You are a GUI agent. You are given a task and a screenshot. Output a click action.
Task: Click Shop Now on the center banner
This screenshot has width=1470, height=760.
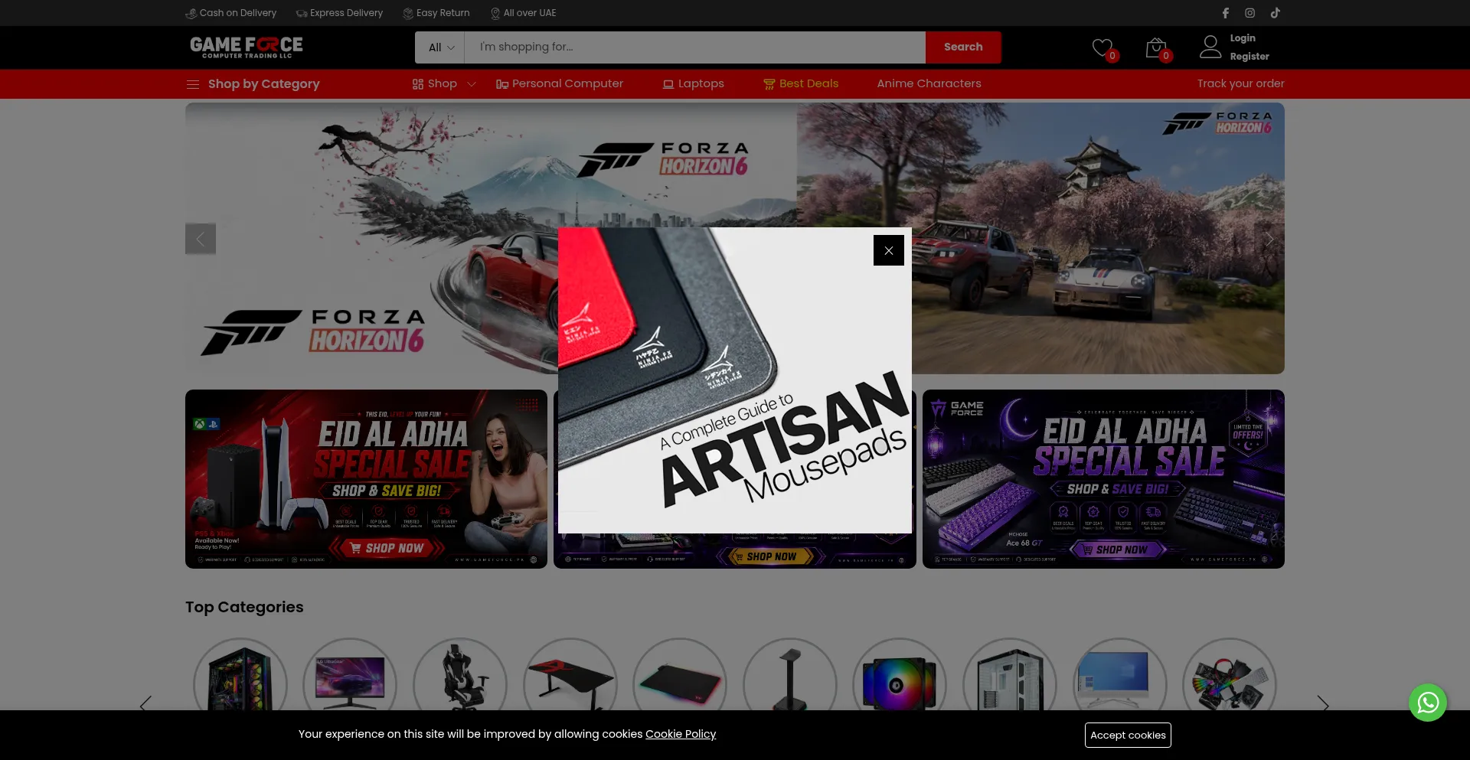[x=772, y=556]
